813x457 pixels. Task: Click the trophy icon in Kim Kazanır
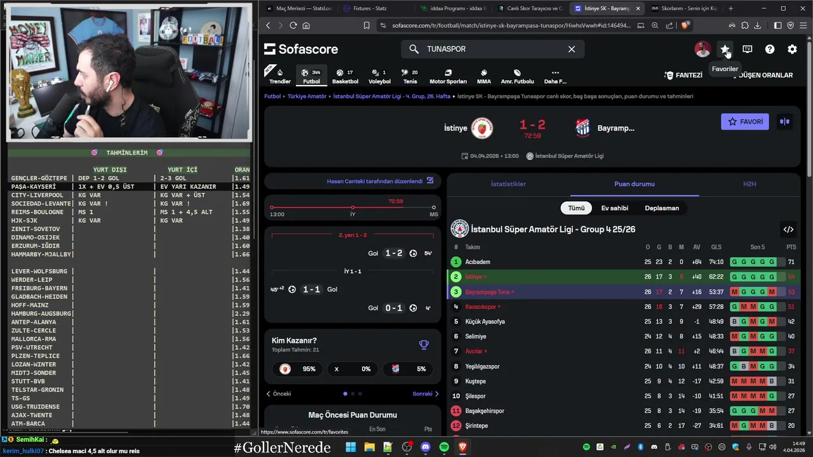point(424,345)
